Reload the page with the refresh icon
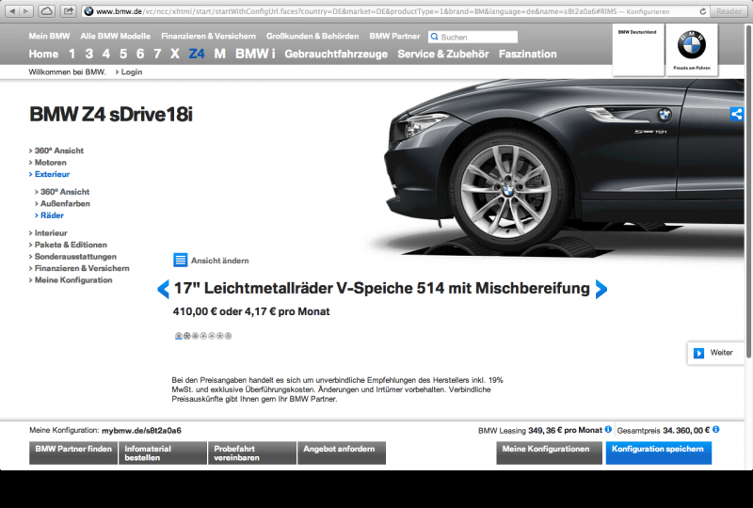Image resolution: width=753 pixels, height=508 pixels. [x=702, y=11]
